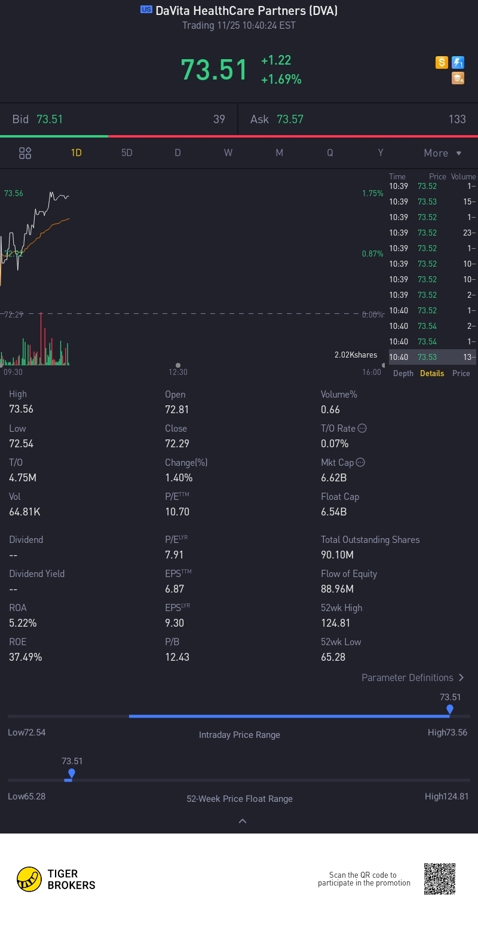Screen dimensions: 478x925
Task: Tap the Close value 72.29
Action: (177, 444)
